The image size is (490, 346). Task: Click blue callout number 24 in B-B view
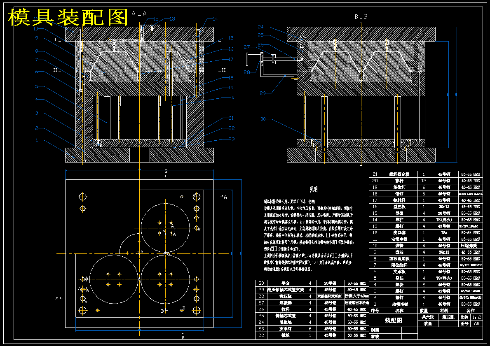click(x=260, y=27)
